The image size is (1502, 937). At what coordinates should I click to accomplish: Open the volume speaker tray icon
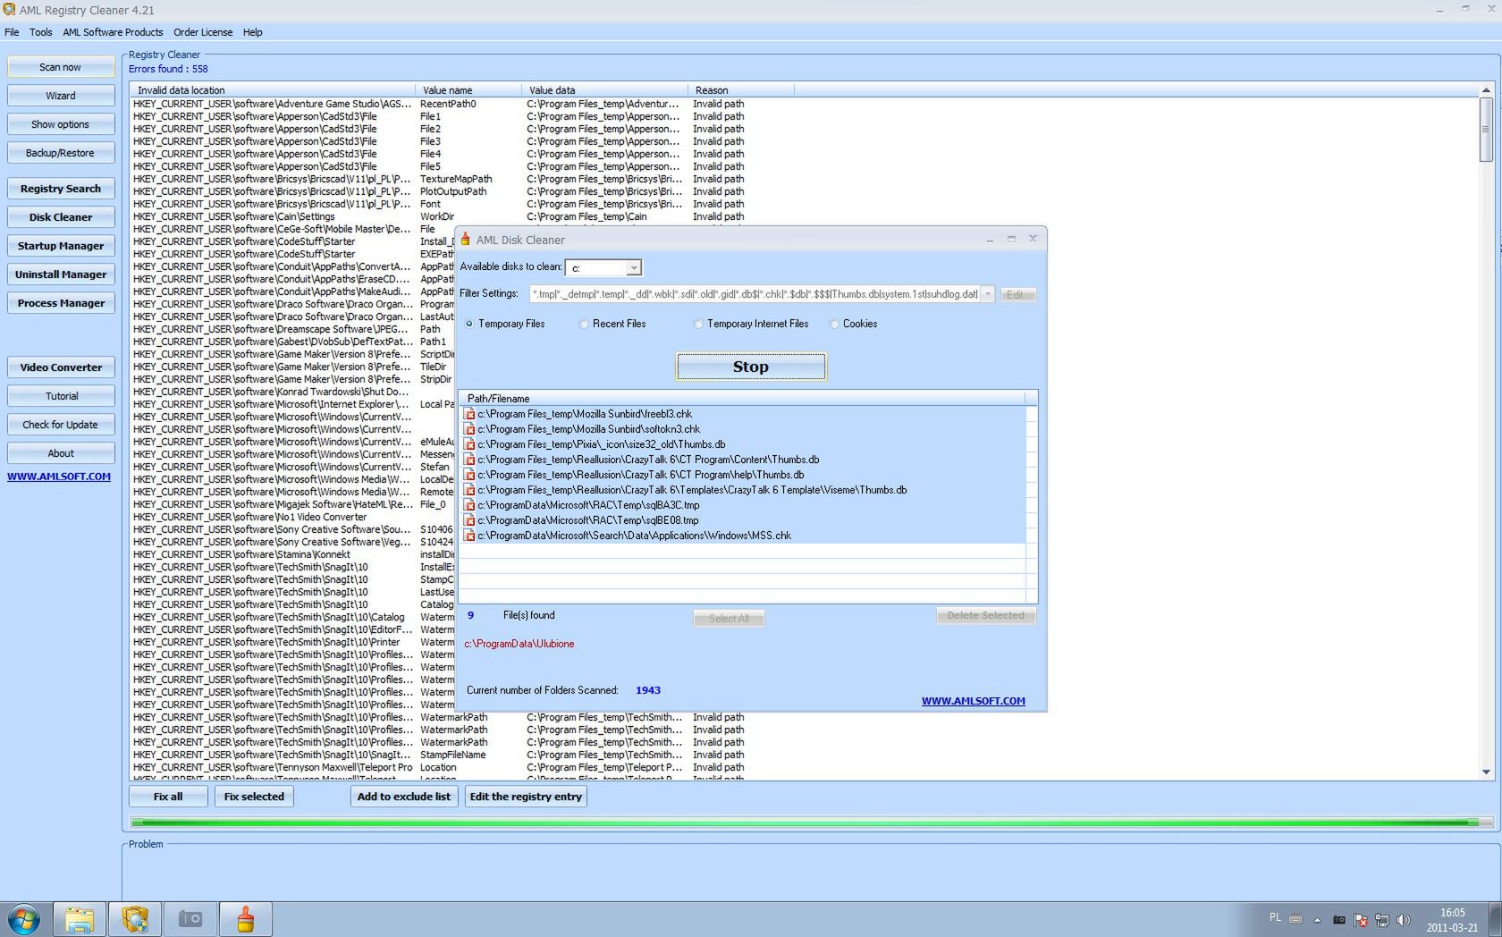pos(1404,920)
